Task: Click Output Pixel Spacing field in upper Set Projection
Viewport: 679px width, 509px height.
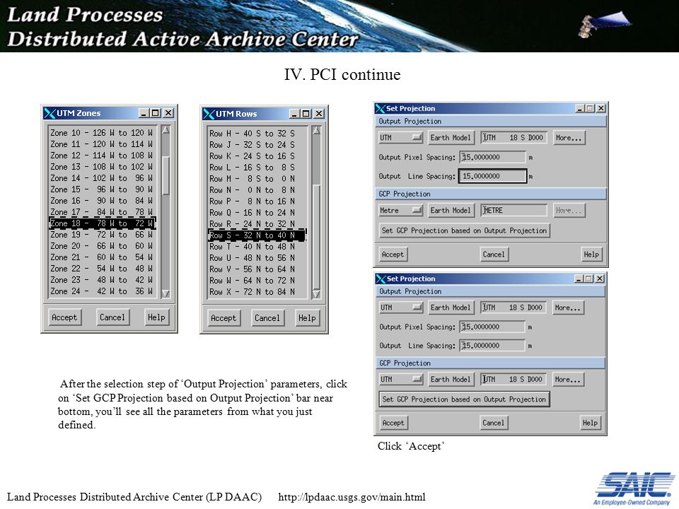Action: (x=492, y=157)
